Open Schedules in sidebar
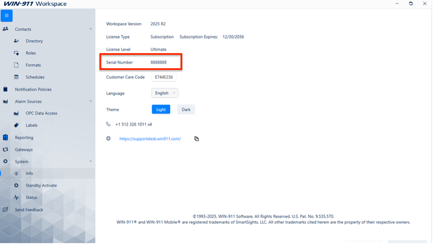The width and height of the screenshot is (434, 244). point(35,77)
